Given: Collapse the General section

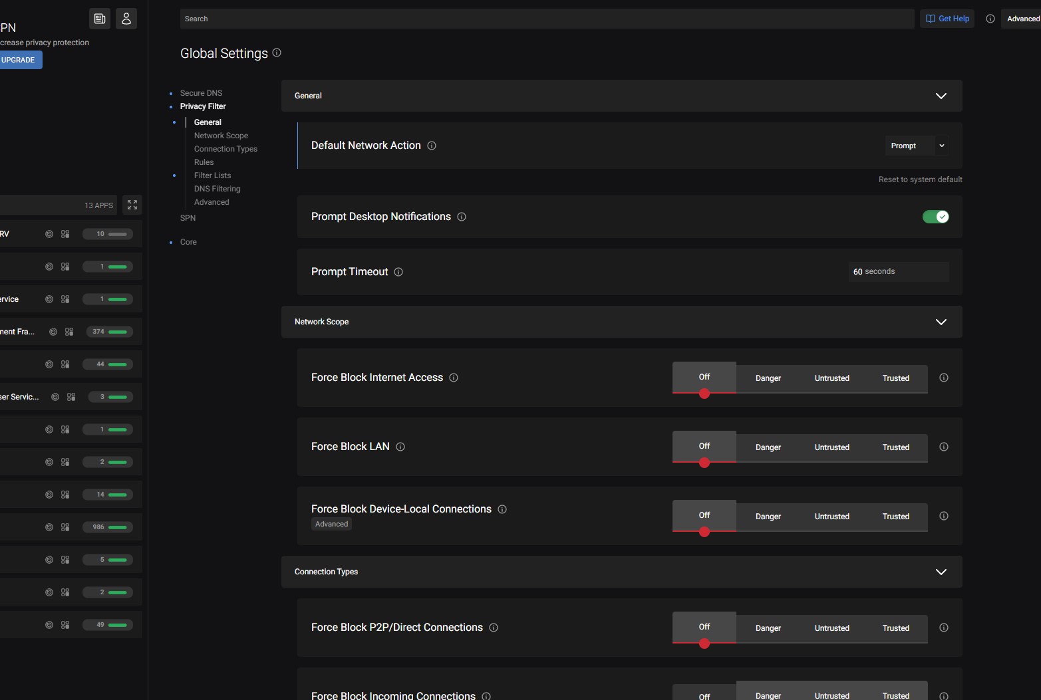Looking at the screenshot, I should (941, 96).
